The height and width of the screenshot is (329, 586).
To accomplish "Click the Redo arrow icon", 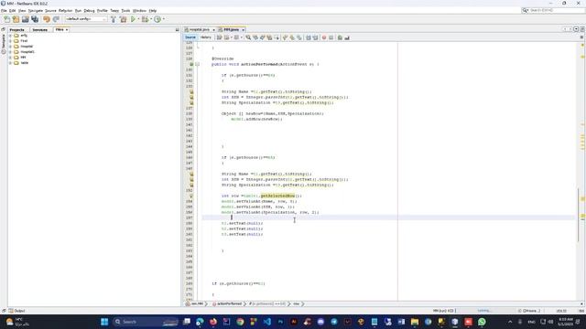I will 56,19.
